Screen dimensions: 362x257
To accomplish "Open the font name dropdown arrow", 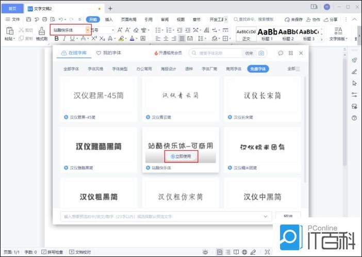I will (x=88, y=30).
